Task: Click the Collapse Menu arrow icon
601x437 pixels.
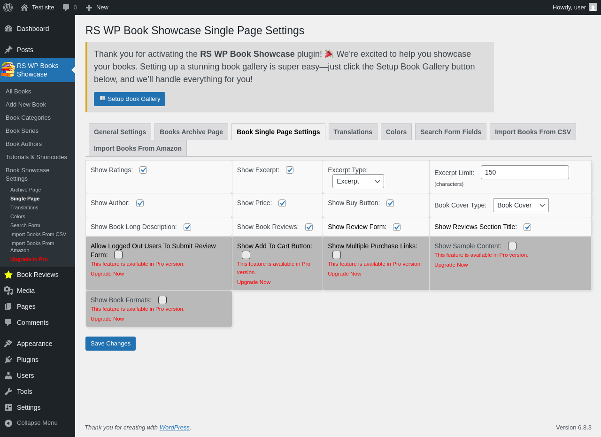Action: click(x=8, y=423)
